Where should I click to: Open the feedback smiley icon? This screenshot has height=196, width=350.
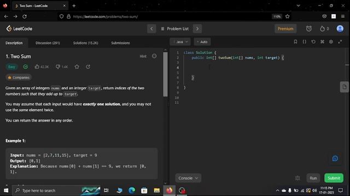[x=335, y=158]
